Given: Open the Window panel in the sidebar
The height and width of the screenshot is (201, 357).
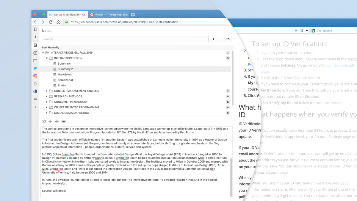Looking at the screenshot, I should point(35,61).
